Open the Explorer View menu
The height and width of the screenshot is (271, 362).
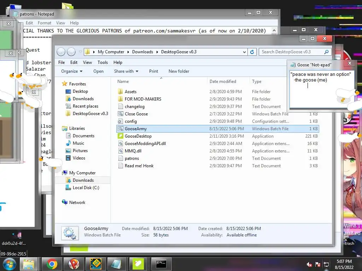coord(88,62)
